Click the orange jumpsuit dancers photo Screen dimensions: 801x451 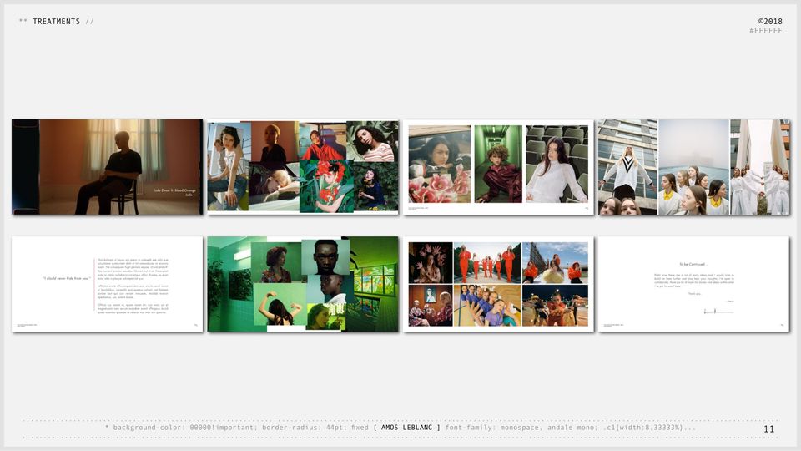click(487, 263)
